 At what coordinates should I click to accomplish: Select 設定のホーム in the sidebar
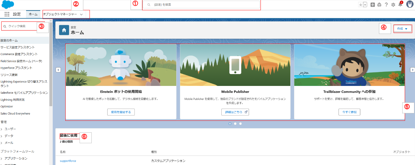coord(24,40)
